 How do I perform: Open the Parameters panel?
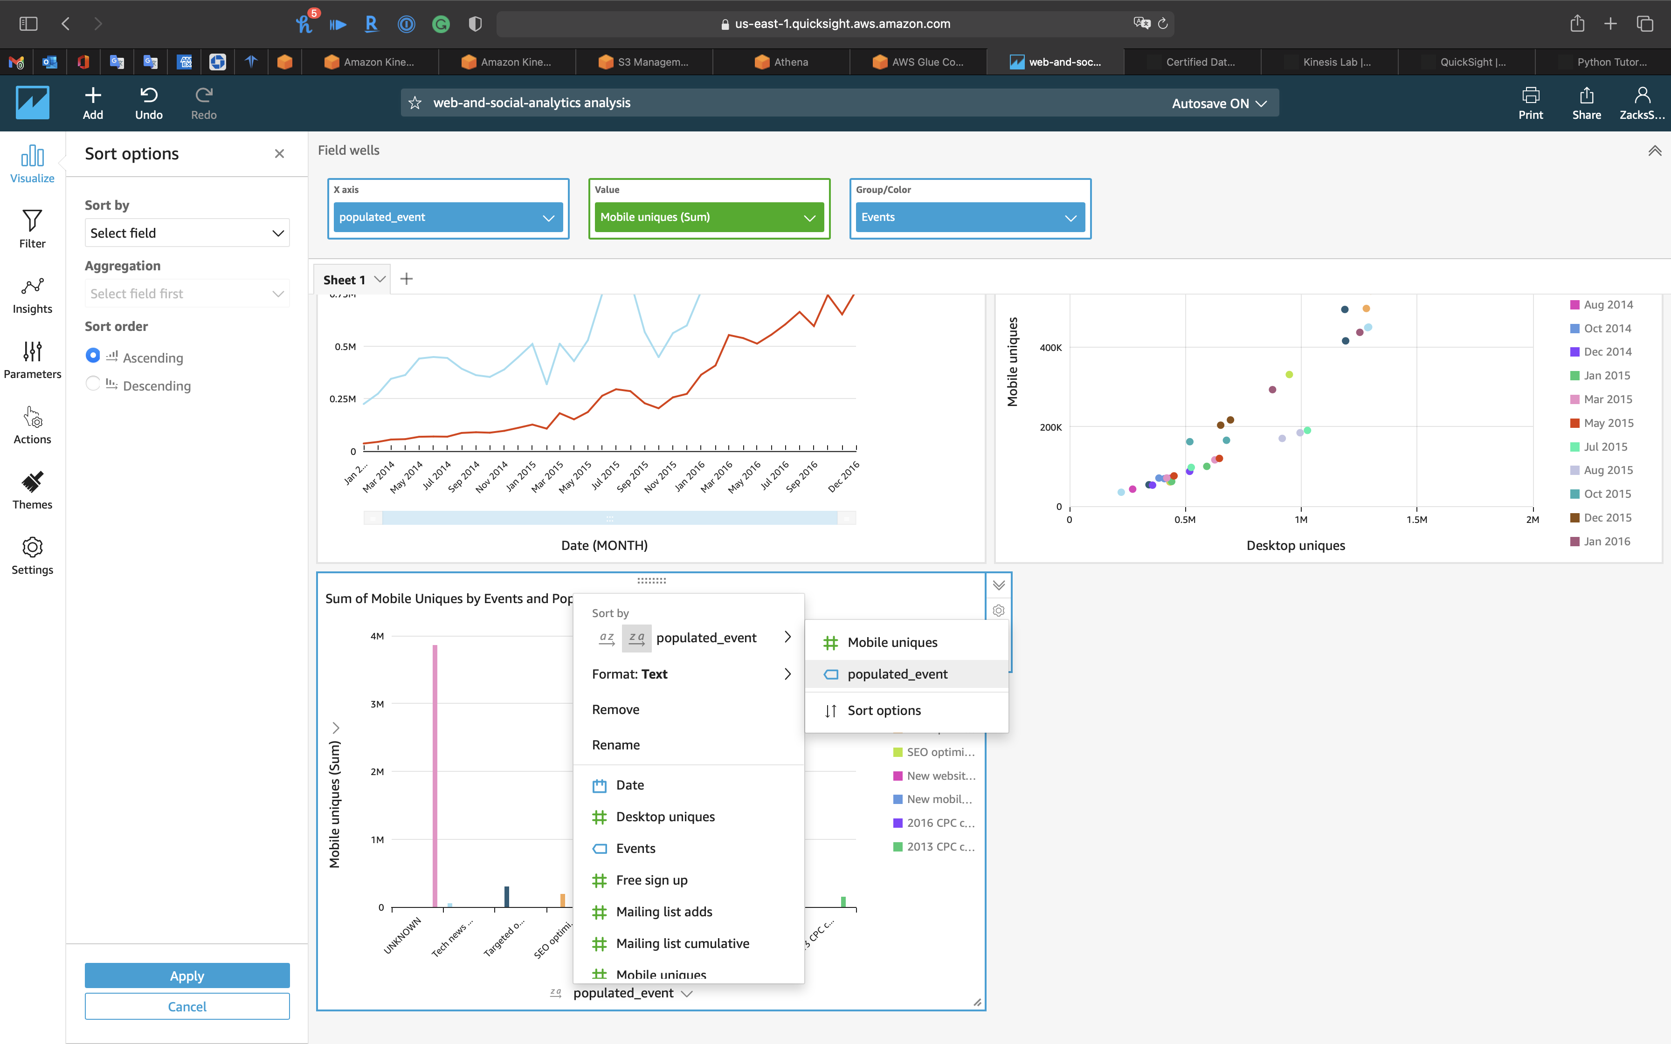click(32, 360)
